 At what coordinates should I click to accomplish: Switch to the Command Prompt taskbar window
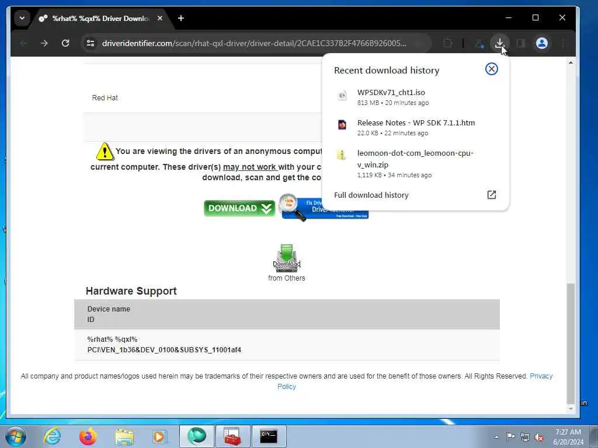click(269, 436)
